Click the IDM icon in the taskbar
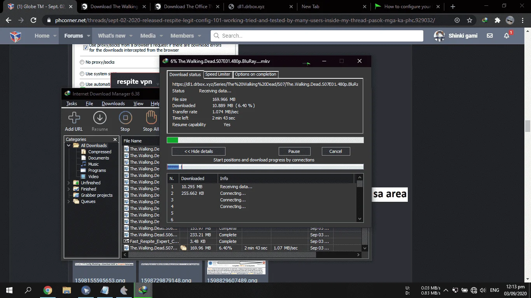Screen dimensions: 531x298 pos(143,290)
